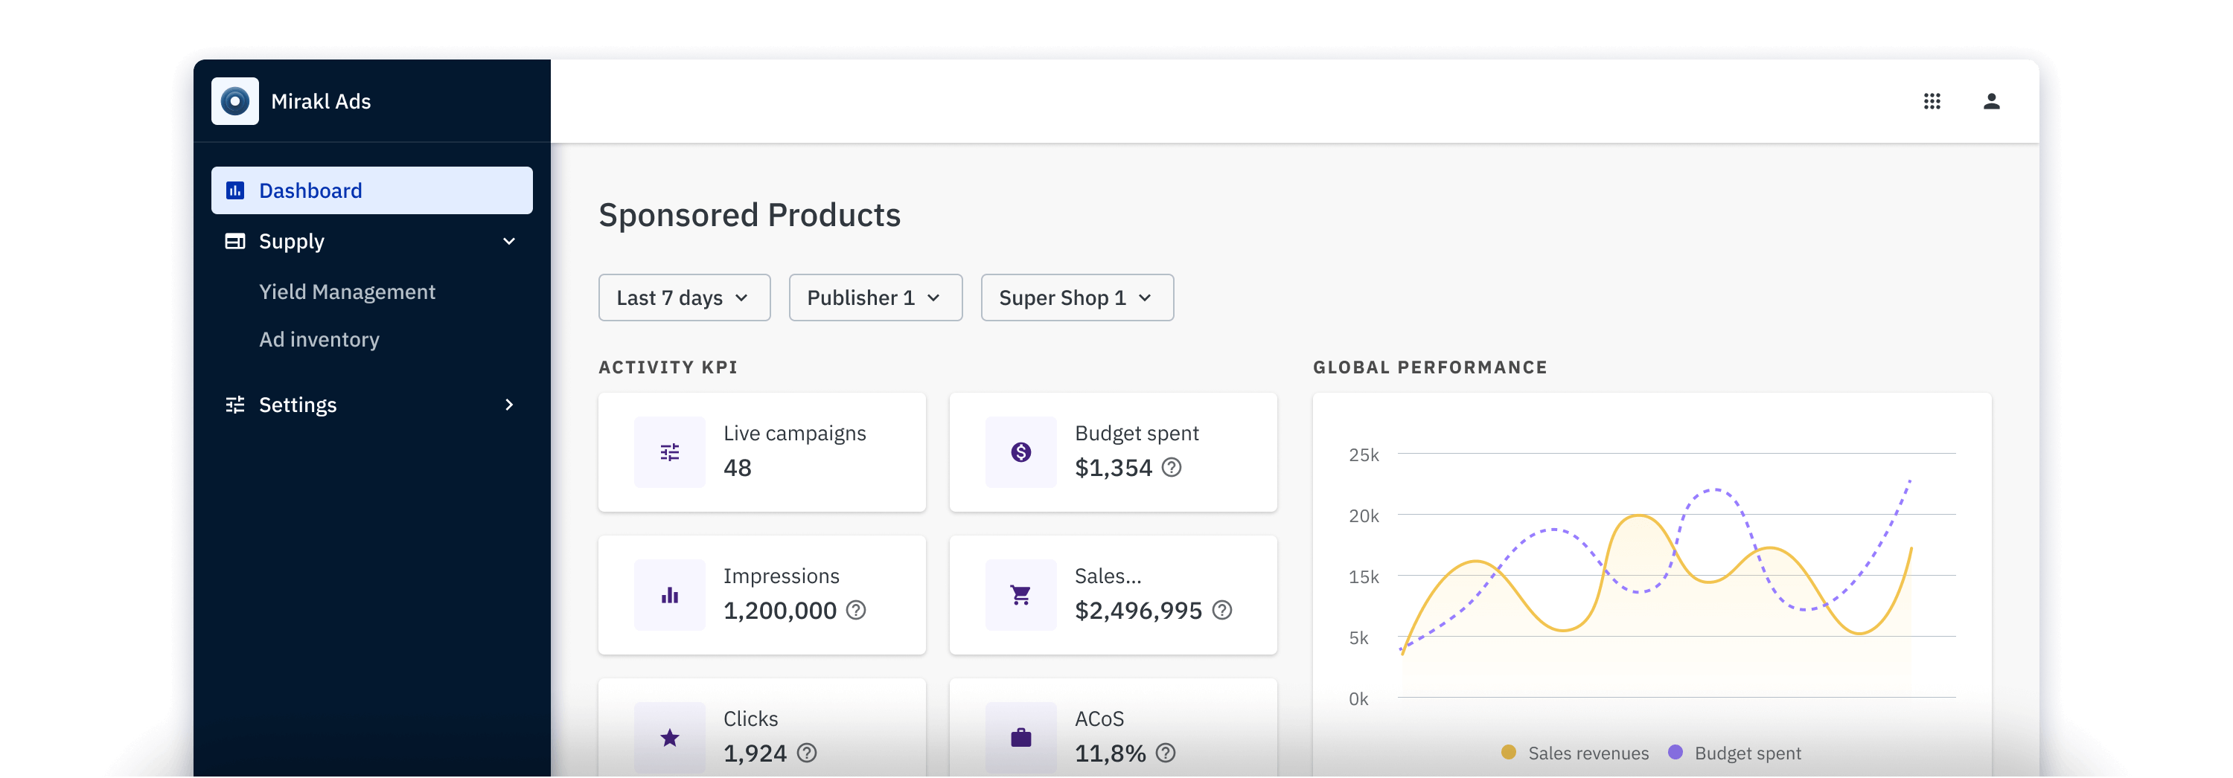This screenshot has height=778, width=2233.
Task: Click the help icon beside Sales value
Action: [1221, 611]
